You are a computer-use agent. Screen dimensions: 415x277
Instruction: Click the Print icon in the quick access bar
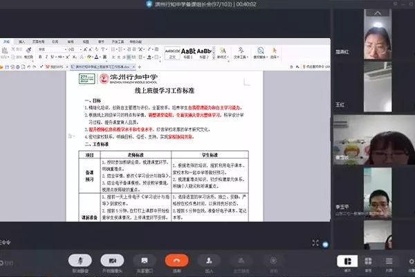pyautogui.click(x=18, y=67)
